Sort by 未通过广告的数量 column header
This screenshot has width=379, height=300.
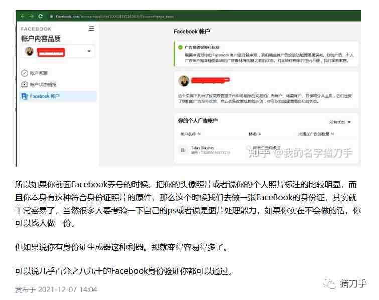pos(316,134)
